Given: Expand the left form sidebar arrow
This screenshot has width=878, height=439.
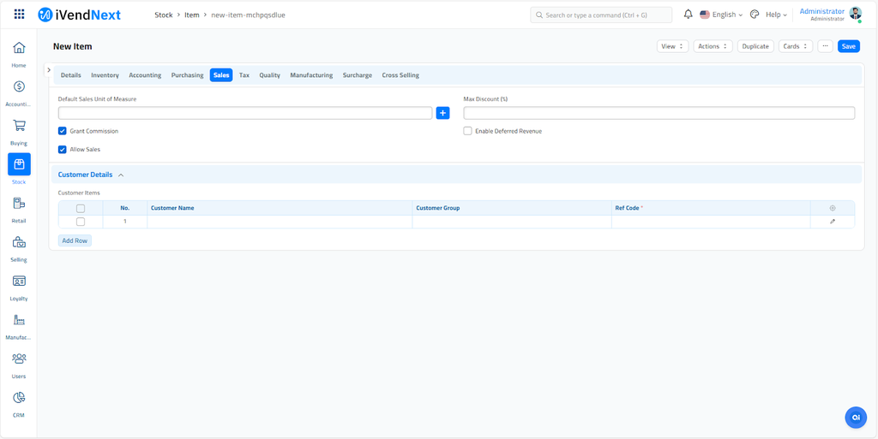Looking at the screenshot, I should point(49,70).
